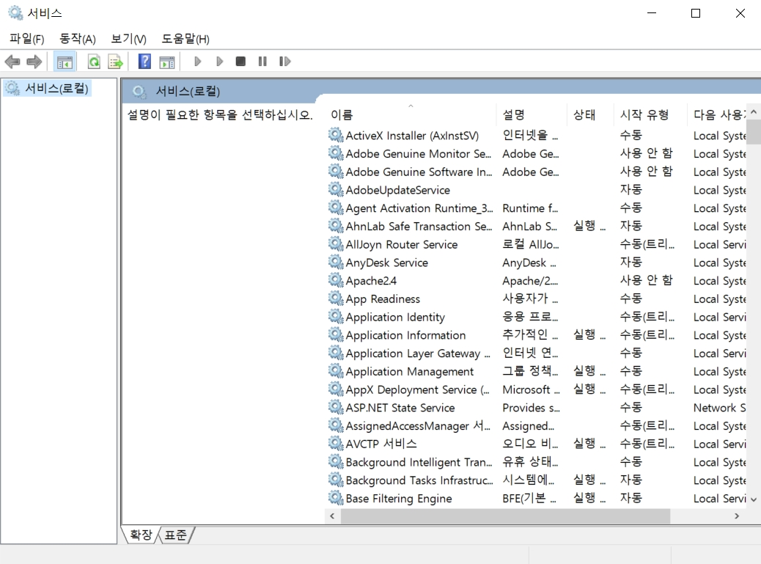This screenshot has height=564, width=761.
Task: Open the Help toolbar icon
Action: pos(144,62)
